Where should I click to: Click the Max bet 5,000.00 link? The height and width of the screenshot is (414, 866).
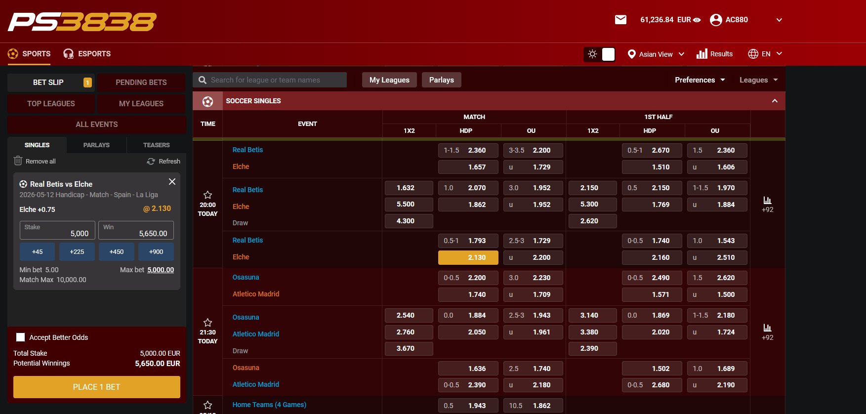tap(161, 270)
